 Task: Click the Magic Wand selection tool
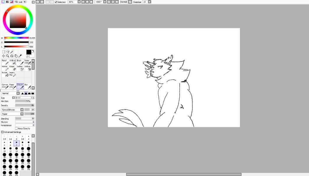(x=12, y=52)
